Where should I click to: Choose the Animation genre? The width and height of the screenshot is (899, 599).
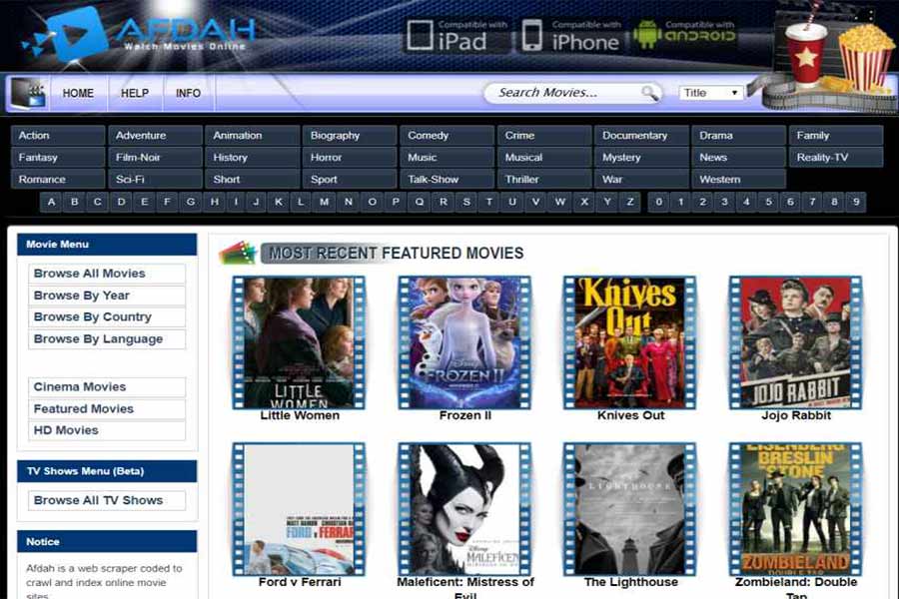[253, 136]
